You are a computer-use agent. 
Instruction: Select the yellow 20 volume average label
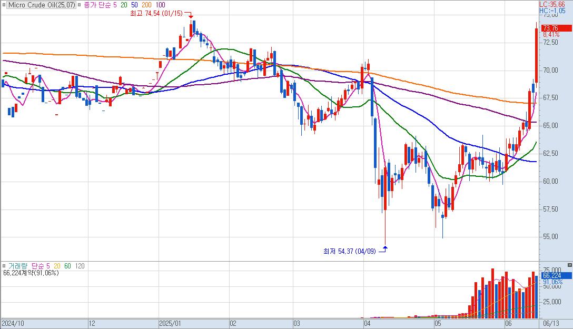[x=57, y=266]
